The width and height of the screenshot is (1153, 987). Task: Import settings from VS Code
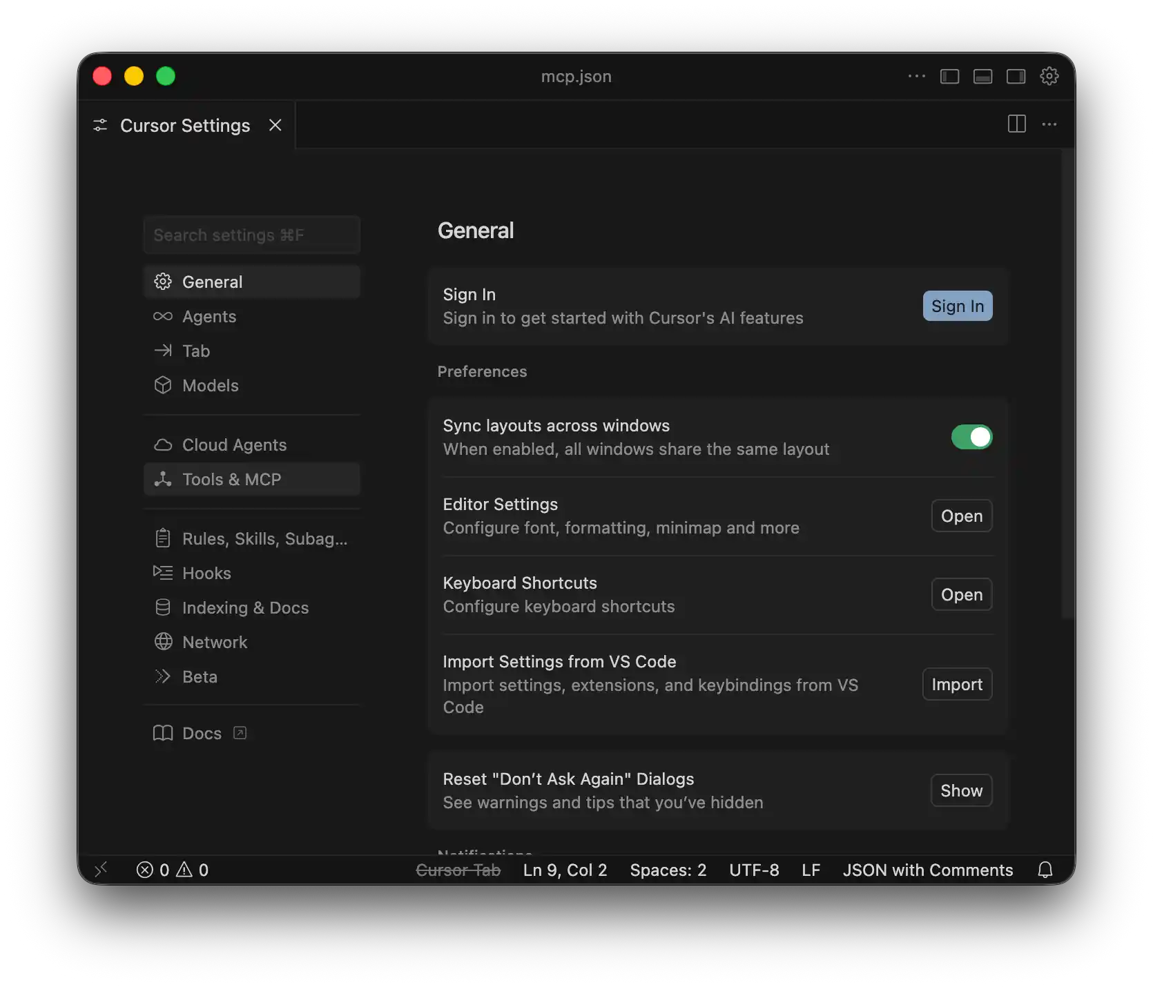pyautogui.click(x=957, y=684)
